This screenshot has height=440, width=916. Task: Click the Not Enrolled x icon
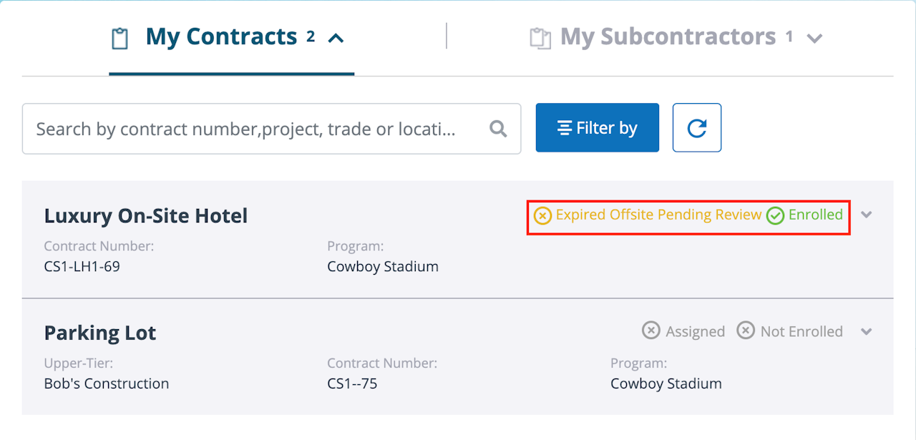pyautogui.click(x=746, y=331)
